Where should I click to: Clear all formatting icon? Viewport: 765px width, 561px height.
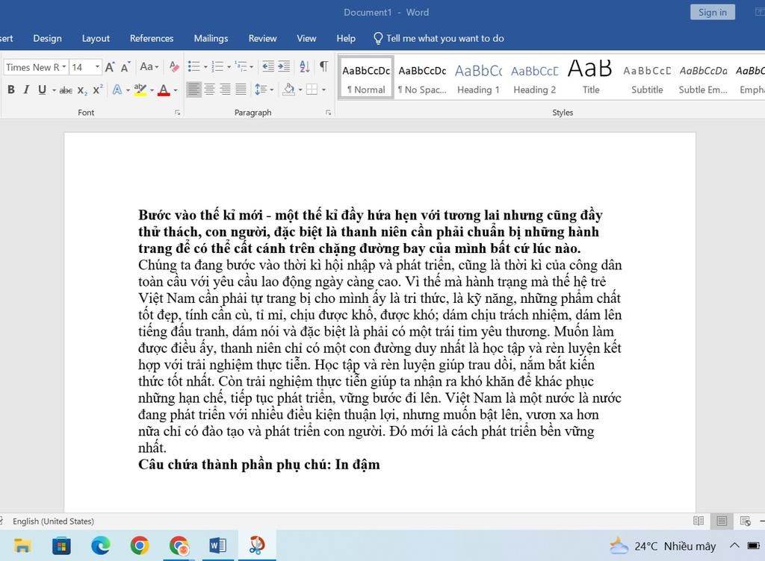173,66
